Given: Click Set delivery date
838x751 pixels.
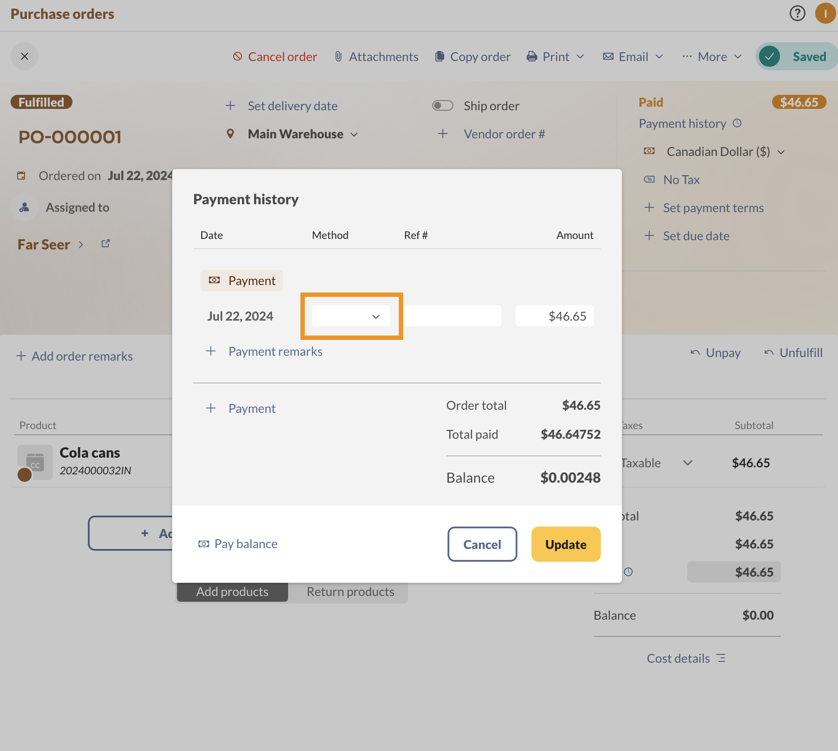Looking at the screenshot, I should [282, 106].
